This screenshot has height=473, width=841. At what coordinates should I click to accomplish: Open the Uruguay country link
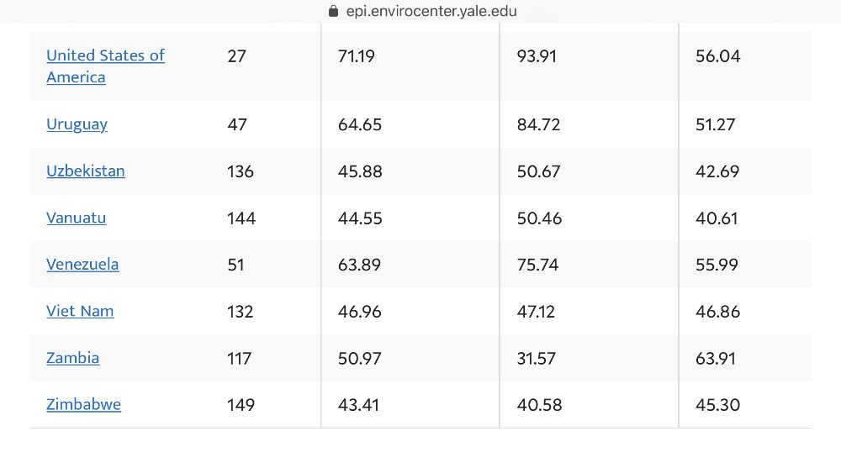tap(77, 124)
